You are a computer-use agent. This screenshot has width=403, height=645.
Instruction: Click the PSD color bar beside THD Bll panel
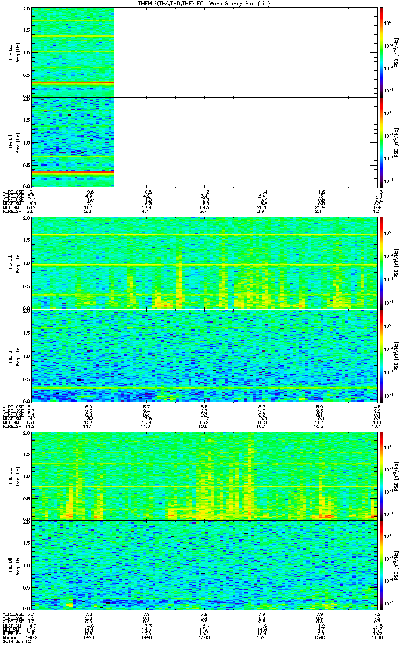(381, 356)
